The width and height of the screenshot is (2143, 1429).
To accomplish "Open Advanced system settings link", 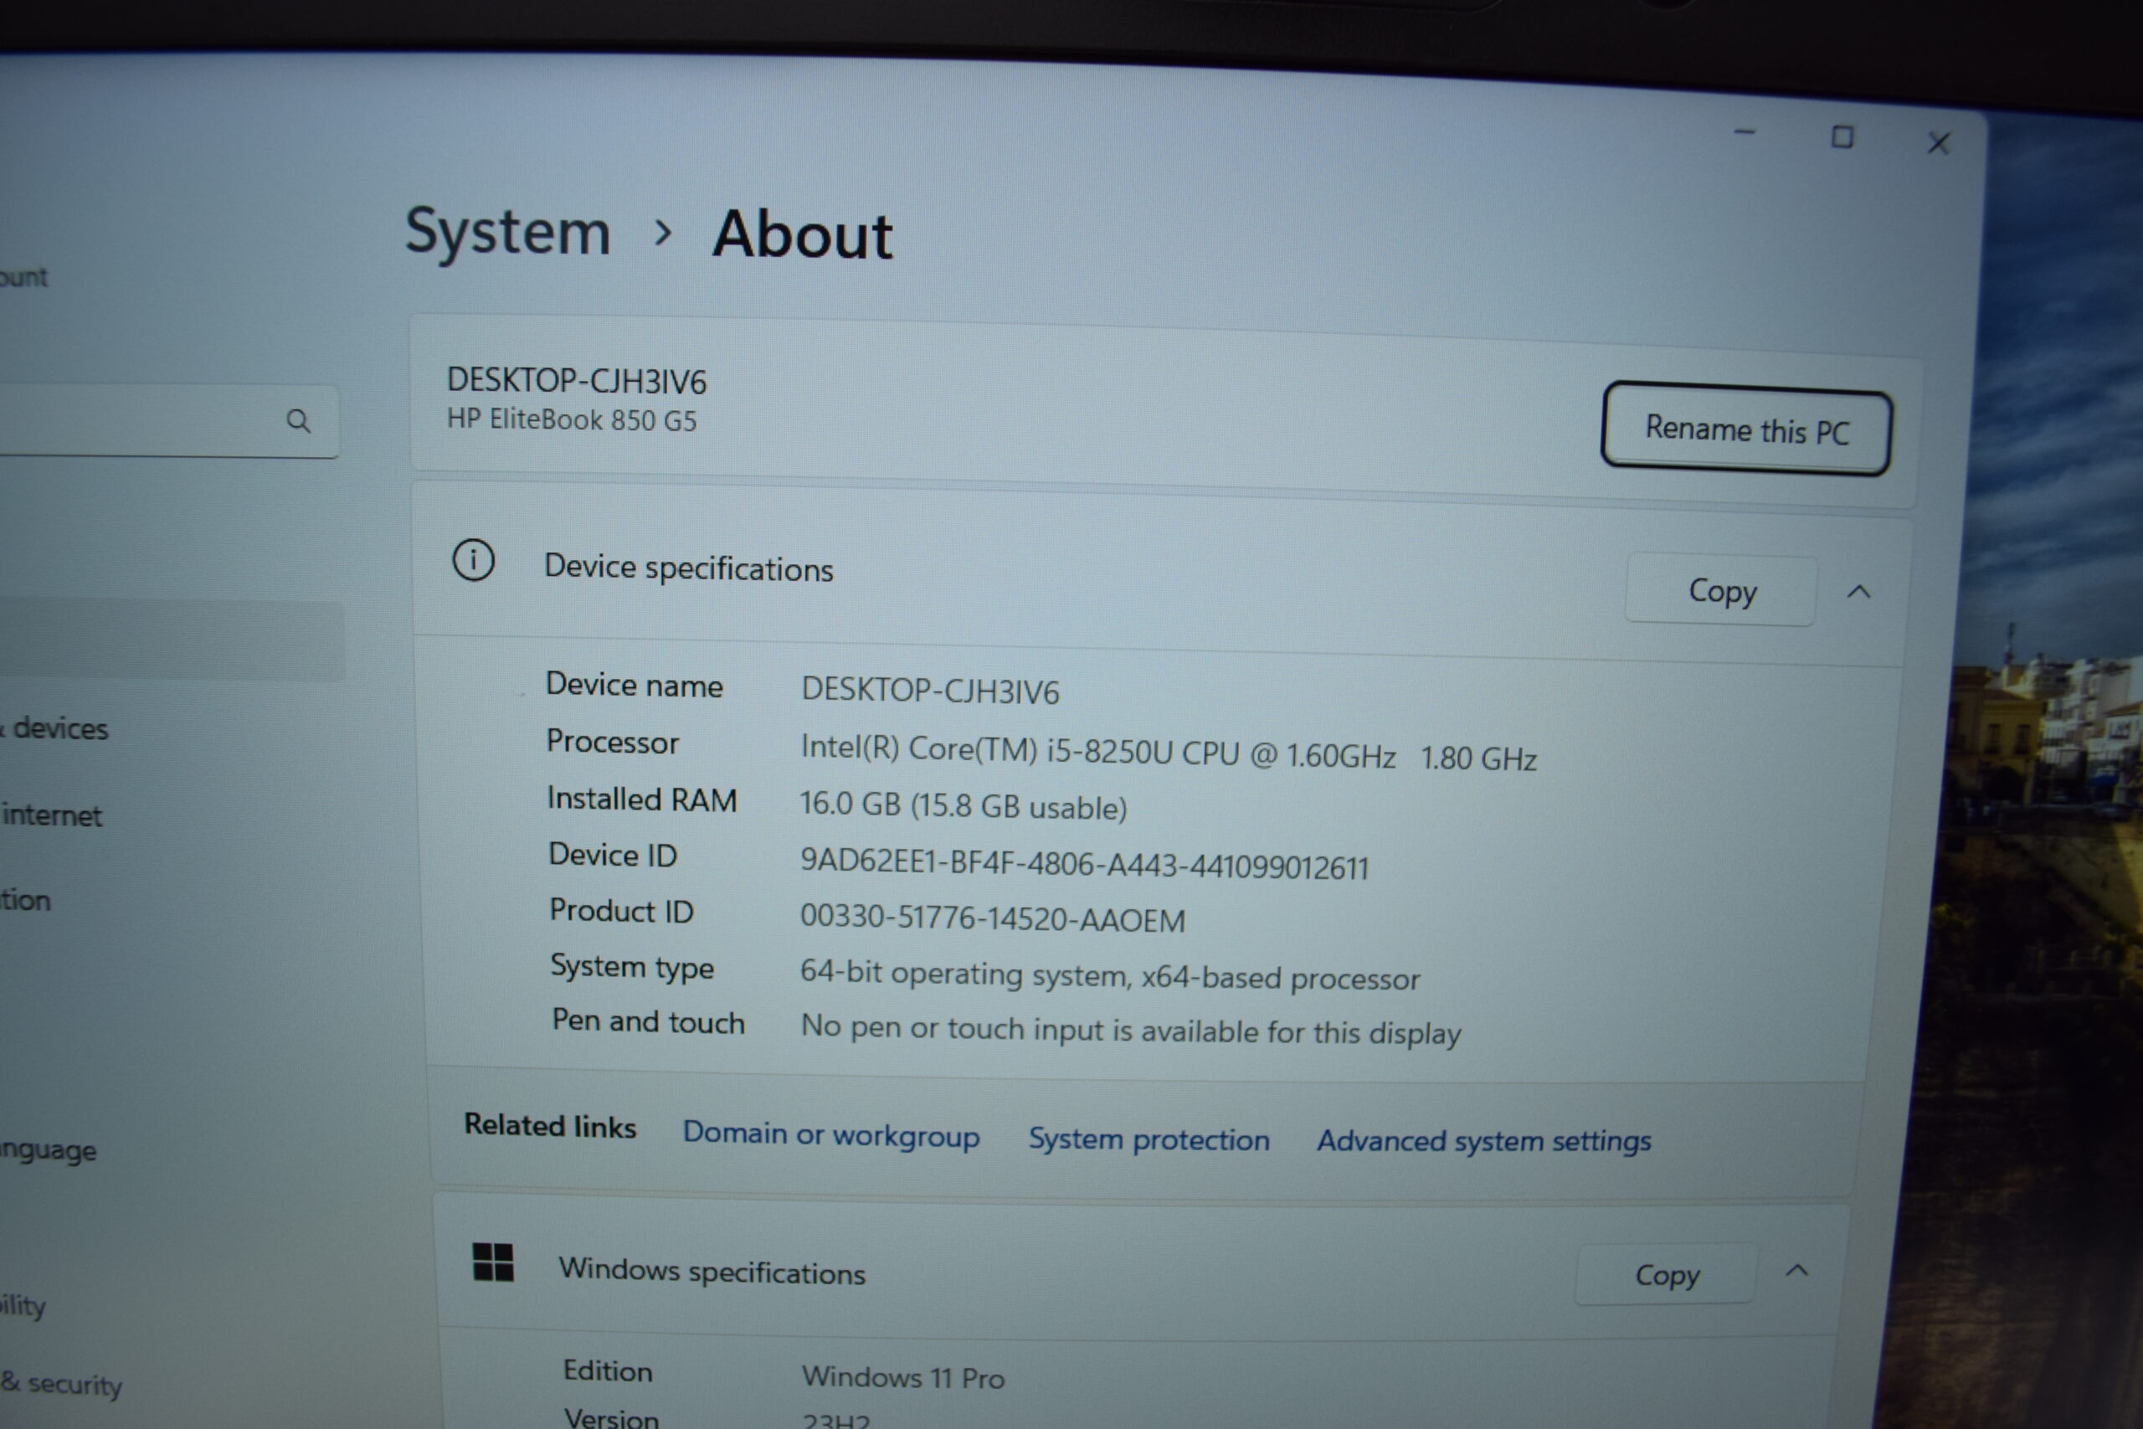I will (x=1483, y=1141).
